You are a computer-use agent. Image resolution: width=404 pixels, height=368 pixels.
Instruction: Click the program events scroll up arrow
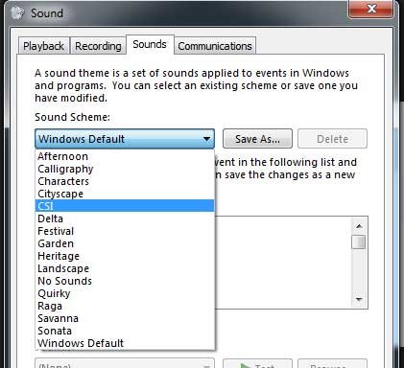[359, 226]
